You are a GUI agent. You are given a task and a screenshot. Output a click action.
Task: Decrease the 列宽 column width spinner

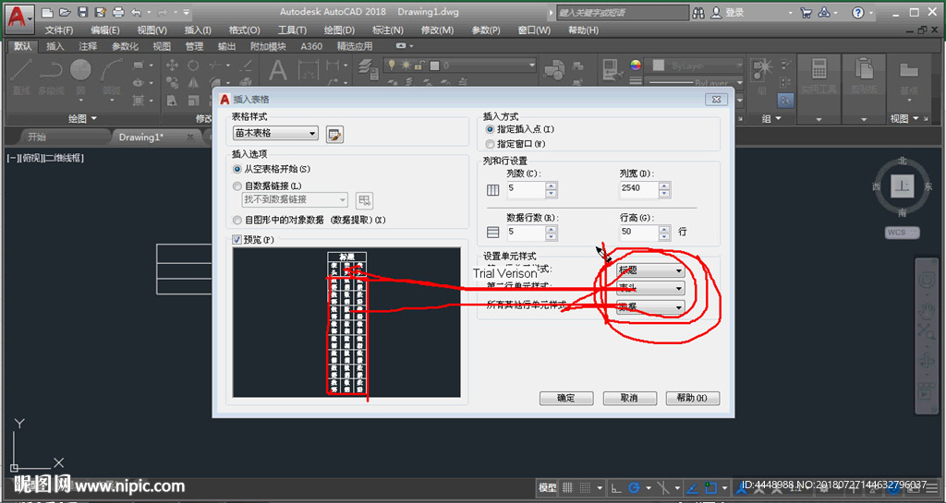[x=664, y=194]
